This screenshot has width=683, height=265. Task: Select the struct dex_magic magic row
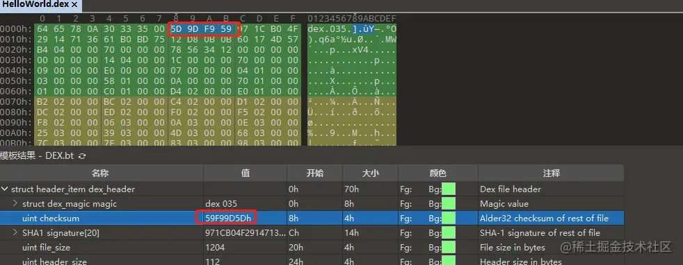click(x=312, y=204)
